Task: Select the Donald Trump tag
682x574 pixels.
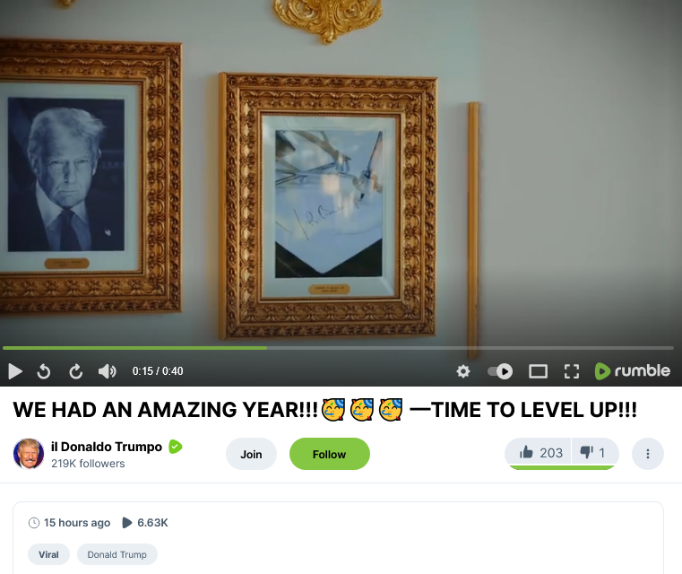Action: click(117, 554)
